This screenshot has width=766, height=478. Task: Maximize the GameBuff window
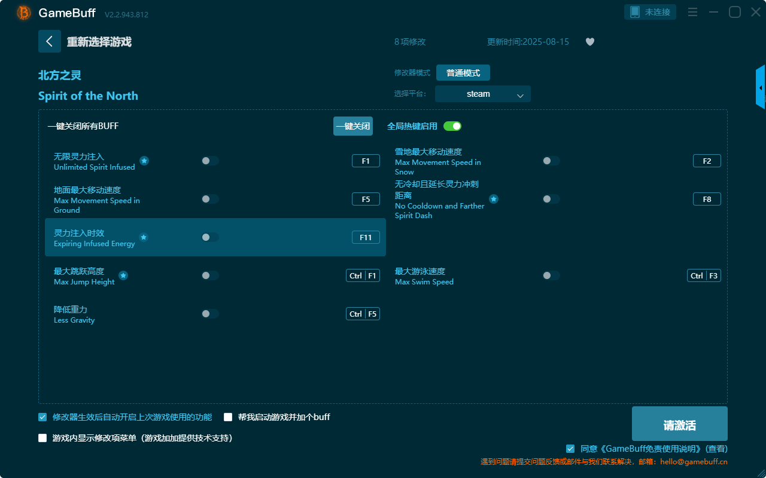(x=735, y=12)
